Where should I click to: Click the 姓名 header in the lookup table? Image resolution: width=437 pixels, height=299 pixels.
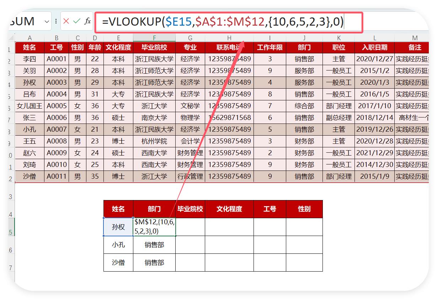pyautogui.click(x=118, y=209)
